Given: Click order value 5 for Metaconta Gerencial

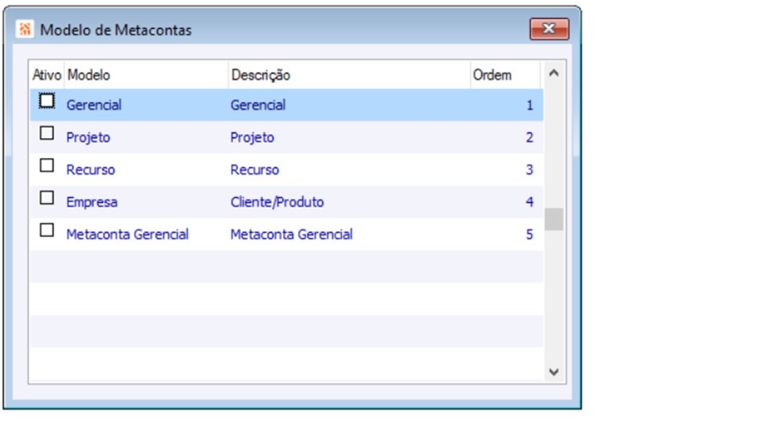Looking at the screenshot, I should coord(530,234).
